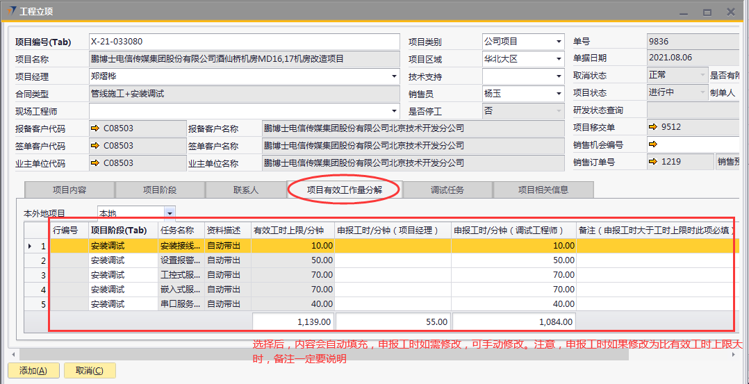This screenshot has height=384, width=749.
Task: Select row 1 using row header arrow
Action: tap(29, 246)
